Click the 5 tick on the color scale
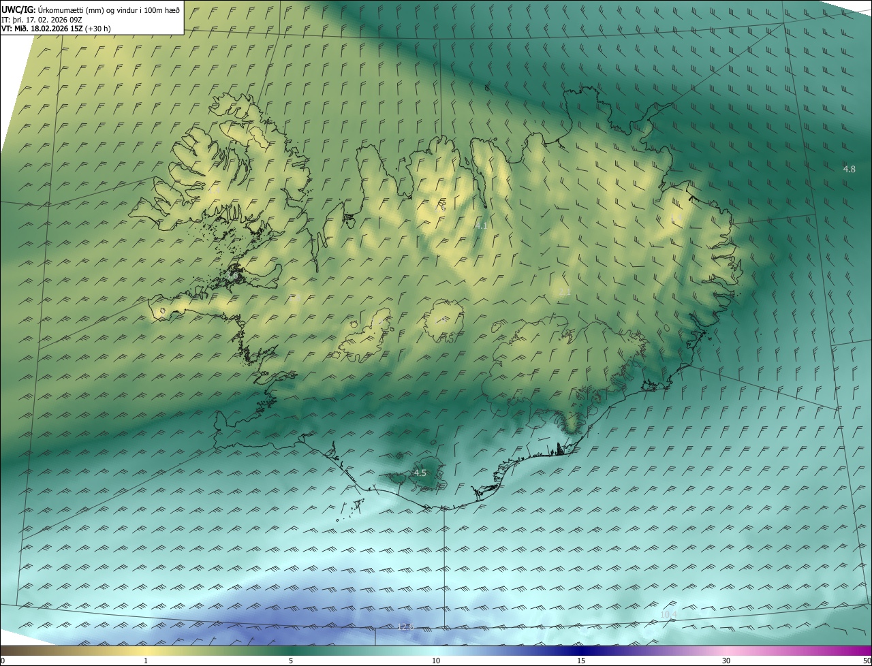This screenshot has height=666, width=872. (291, 661)
